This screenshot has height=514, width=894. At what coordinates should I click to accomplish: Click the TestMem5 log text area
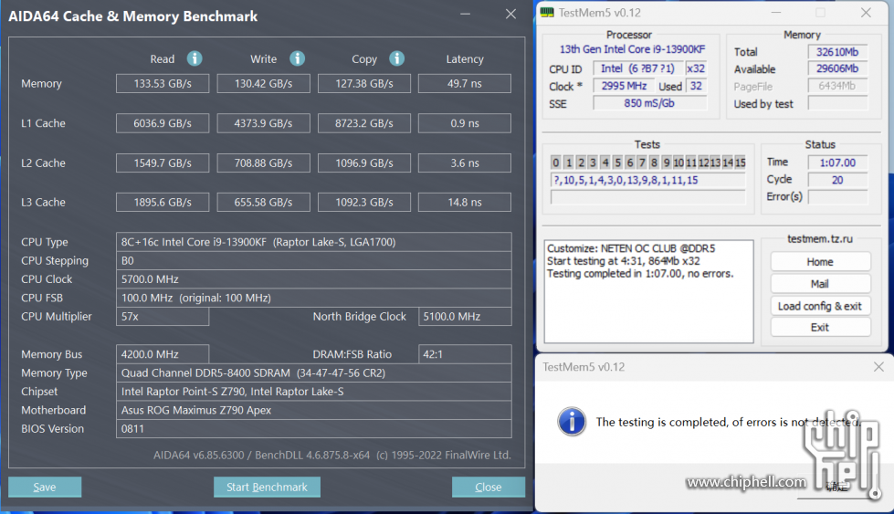click(x=649, y=292)
